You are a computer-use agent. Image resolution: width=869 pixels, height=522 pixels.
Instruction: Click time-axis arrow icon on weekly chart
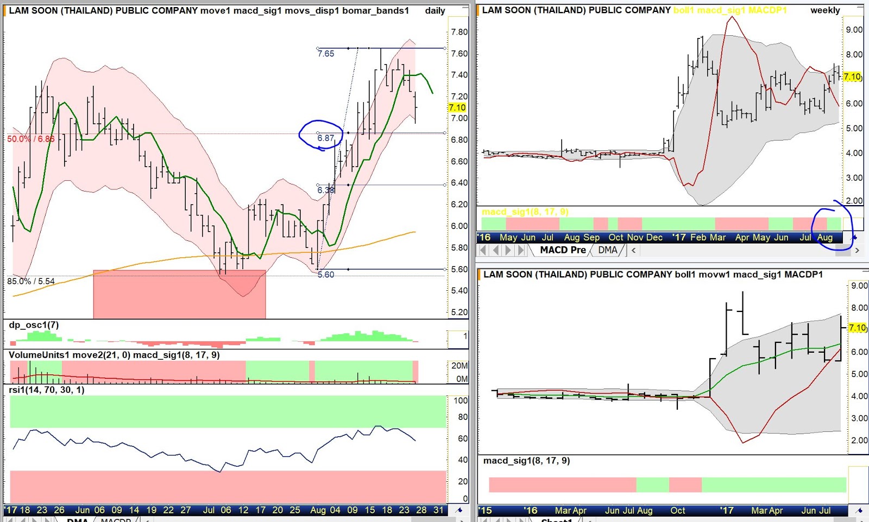[854, 237]
